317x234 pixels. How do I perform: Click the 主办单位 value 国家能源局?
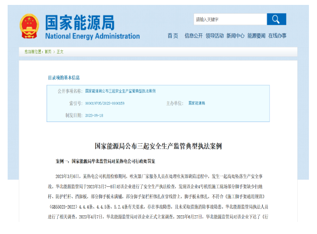coord(196,103)
